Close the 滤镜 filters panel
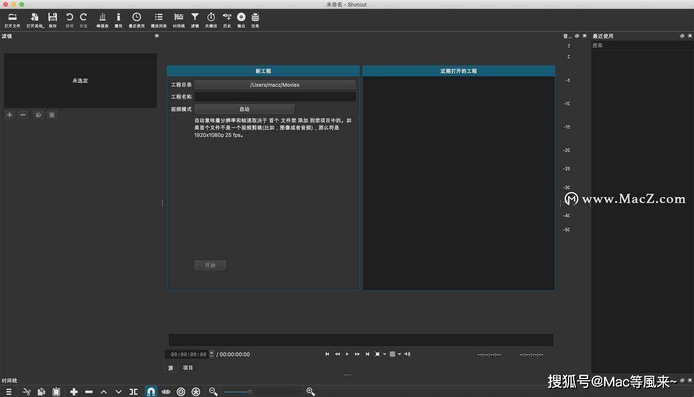Image resolution: width=694 pixels, height=397 pixels. (x=157, y=36)
